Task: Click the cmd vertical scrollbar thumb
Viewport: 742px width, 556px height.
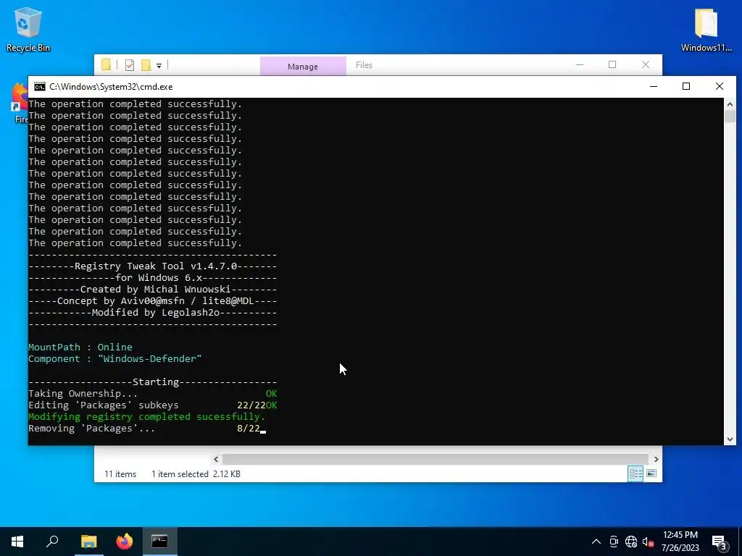Action: point(730,117)
